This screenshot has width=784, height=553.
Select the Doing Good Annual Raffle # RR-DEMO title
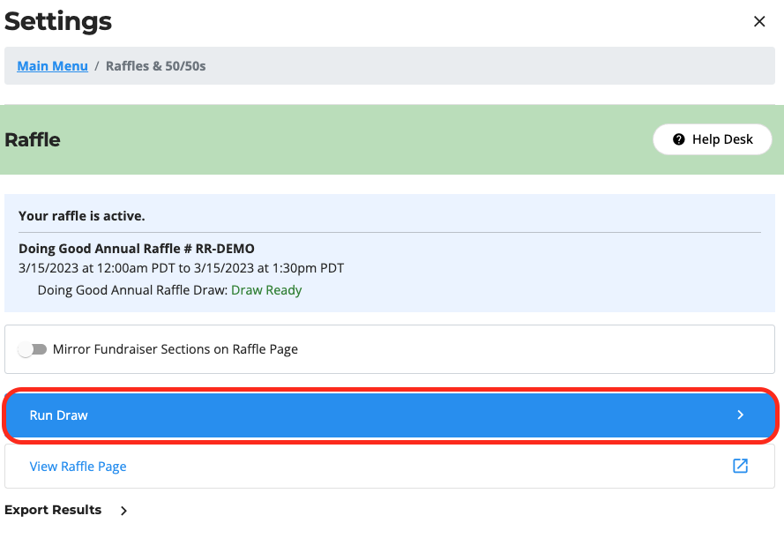(137, 249)
